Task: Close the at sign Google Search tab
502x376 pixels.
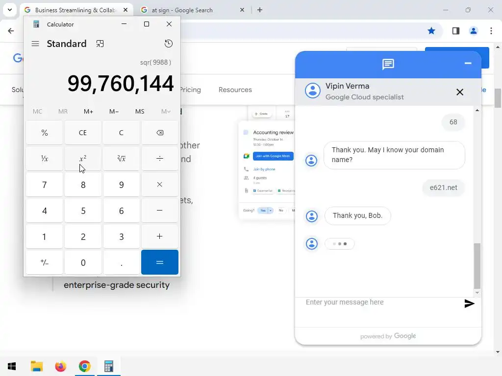Action: [x=242, y=10]
